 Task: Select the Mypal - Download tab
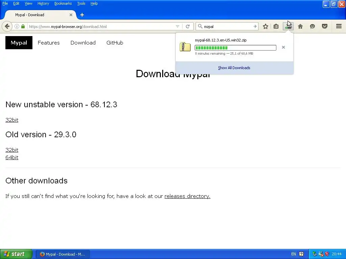[40, 15]
